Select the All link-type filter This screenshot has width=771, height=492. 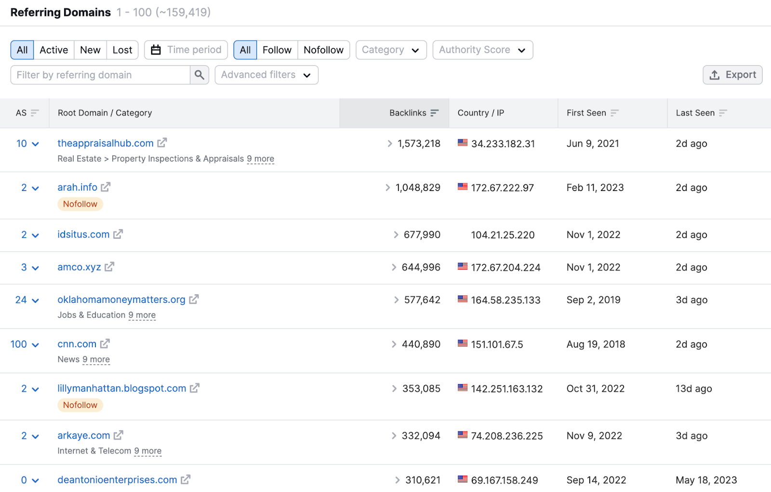click(x=245, y=50)
